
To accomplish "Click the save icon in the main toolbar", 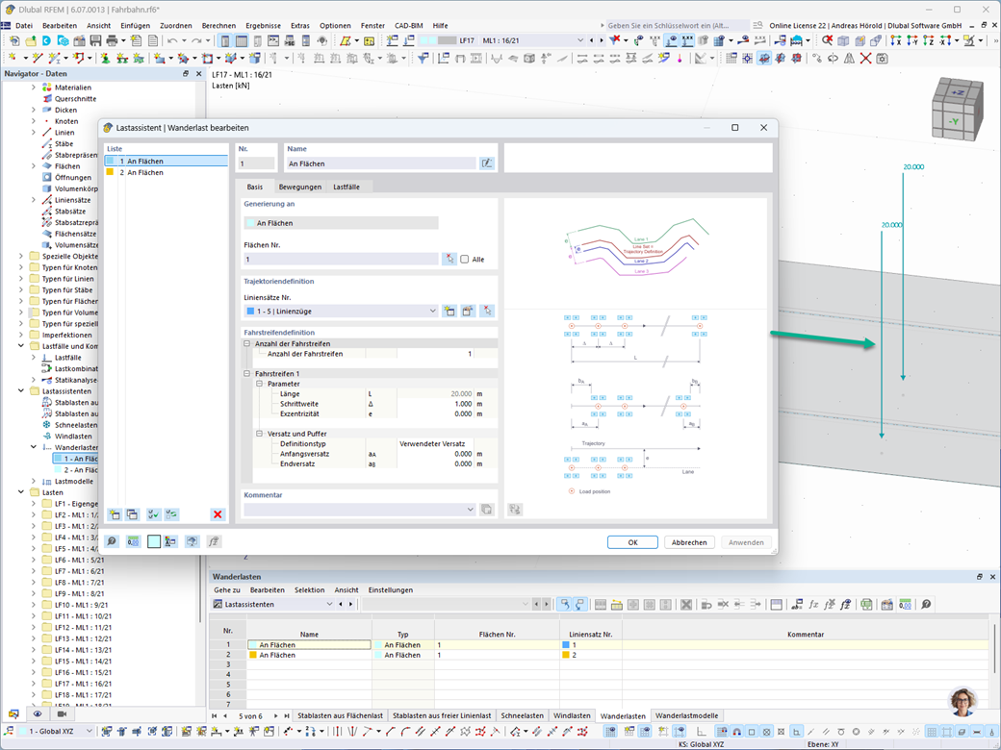I will tap(95, 40).
